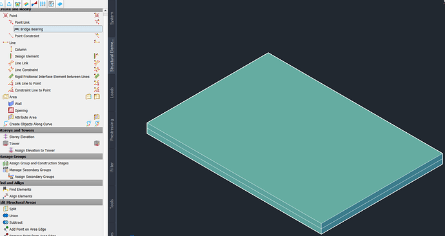This screenshot has width=445, height=236.
Task: Click the first of two icons in the Area row
Action: point(88,97)
